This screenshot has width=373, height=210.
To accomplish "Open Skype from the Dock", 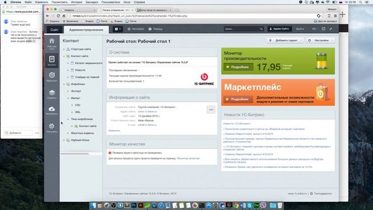I will pos(249,205).
